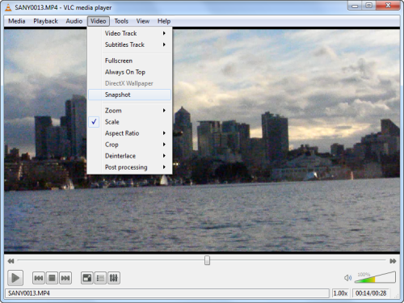Skip to next track button
The height and width of the screenshot is (303, 404).
65,278
